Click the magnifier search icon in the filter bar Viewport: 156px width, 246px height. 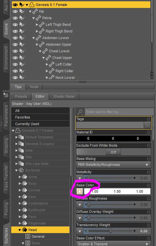(80, 112)
